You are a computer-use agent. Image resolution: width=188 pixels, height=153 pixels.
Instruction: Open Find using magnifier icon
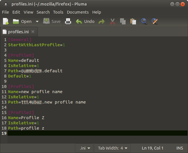144,21
